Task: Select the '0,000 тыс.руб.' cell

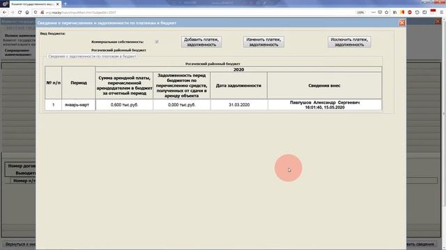Action: [182, 105]
